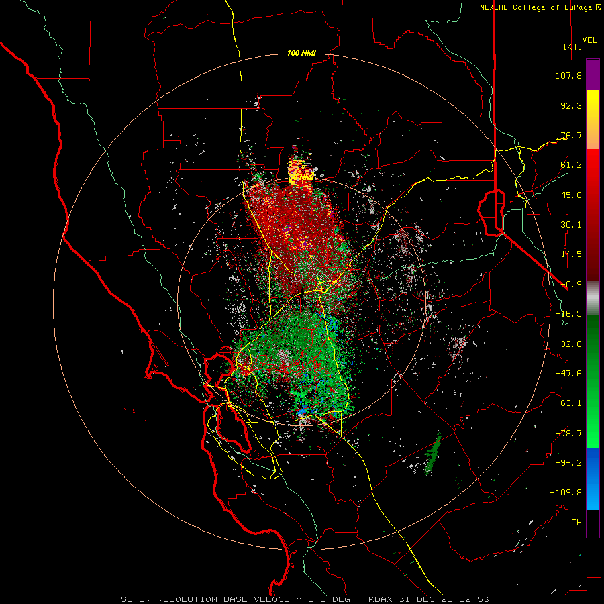Pick the red segment of the velocity color bar
The width and height of the screenshot is (604, 604).
pyautogui.click(x=593, y=215)
